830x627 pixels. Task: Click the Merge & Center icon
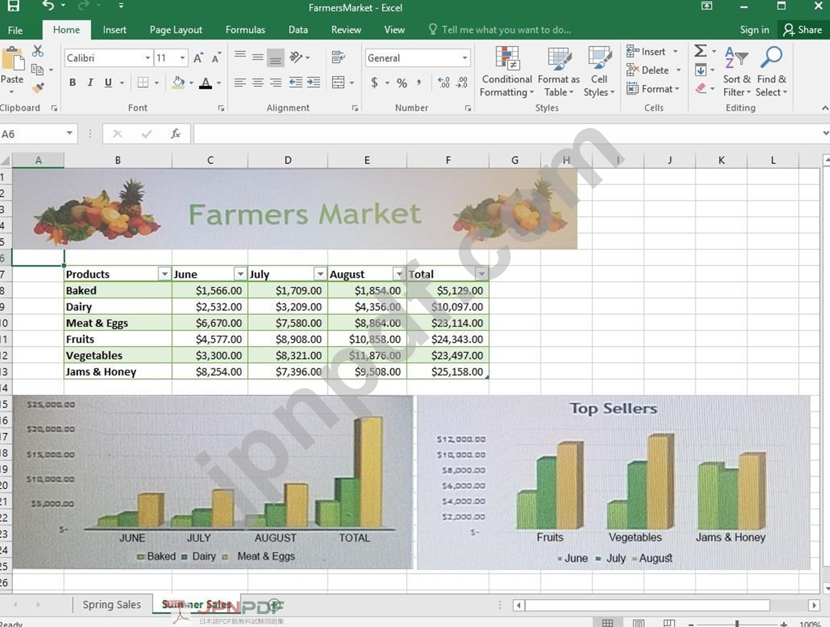point(339,83)
